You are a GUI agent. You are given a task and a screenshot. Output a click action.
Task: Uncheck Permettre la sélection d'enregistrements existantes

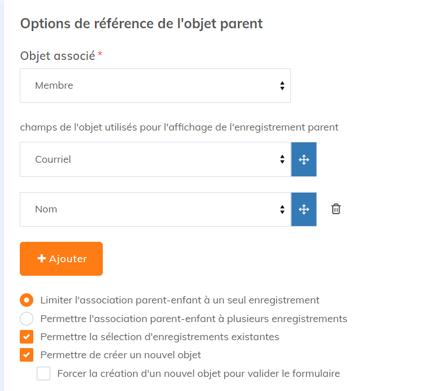[x=27, y=337]
